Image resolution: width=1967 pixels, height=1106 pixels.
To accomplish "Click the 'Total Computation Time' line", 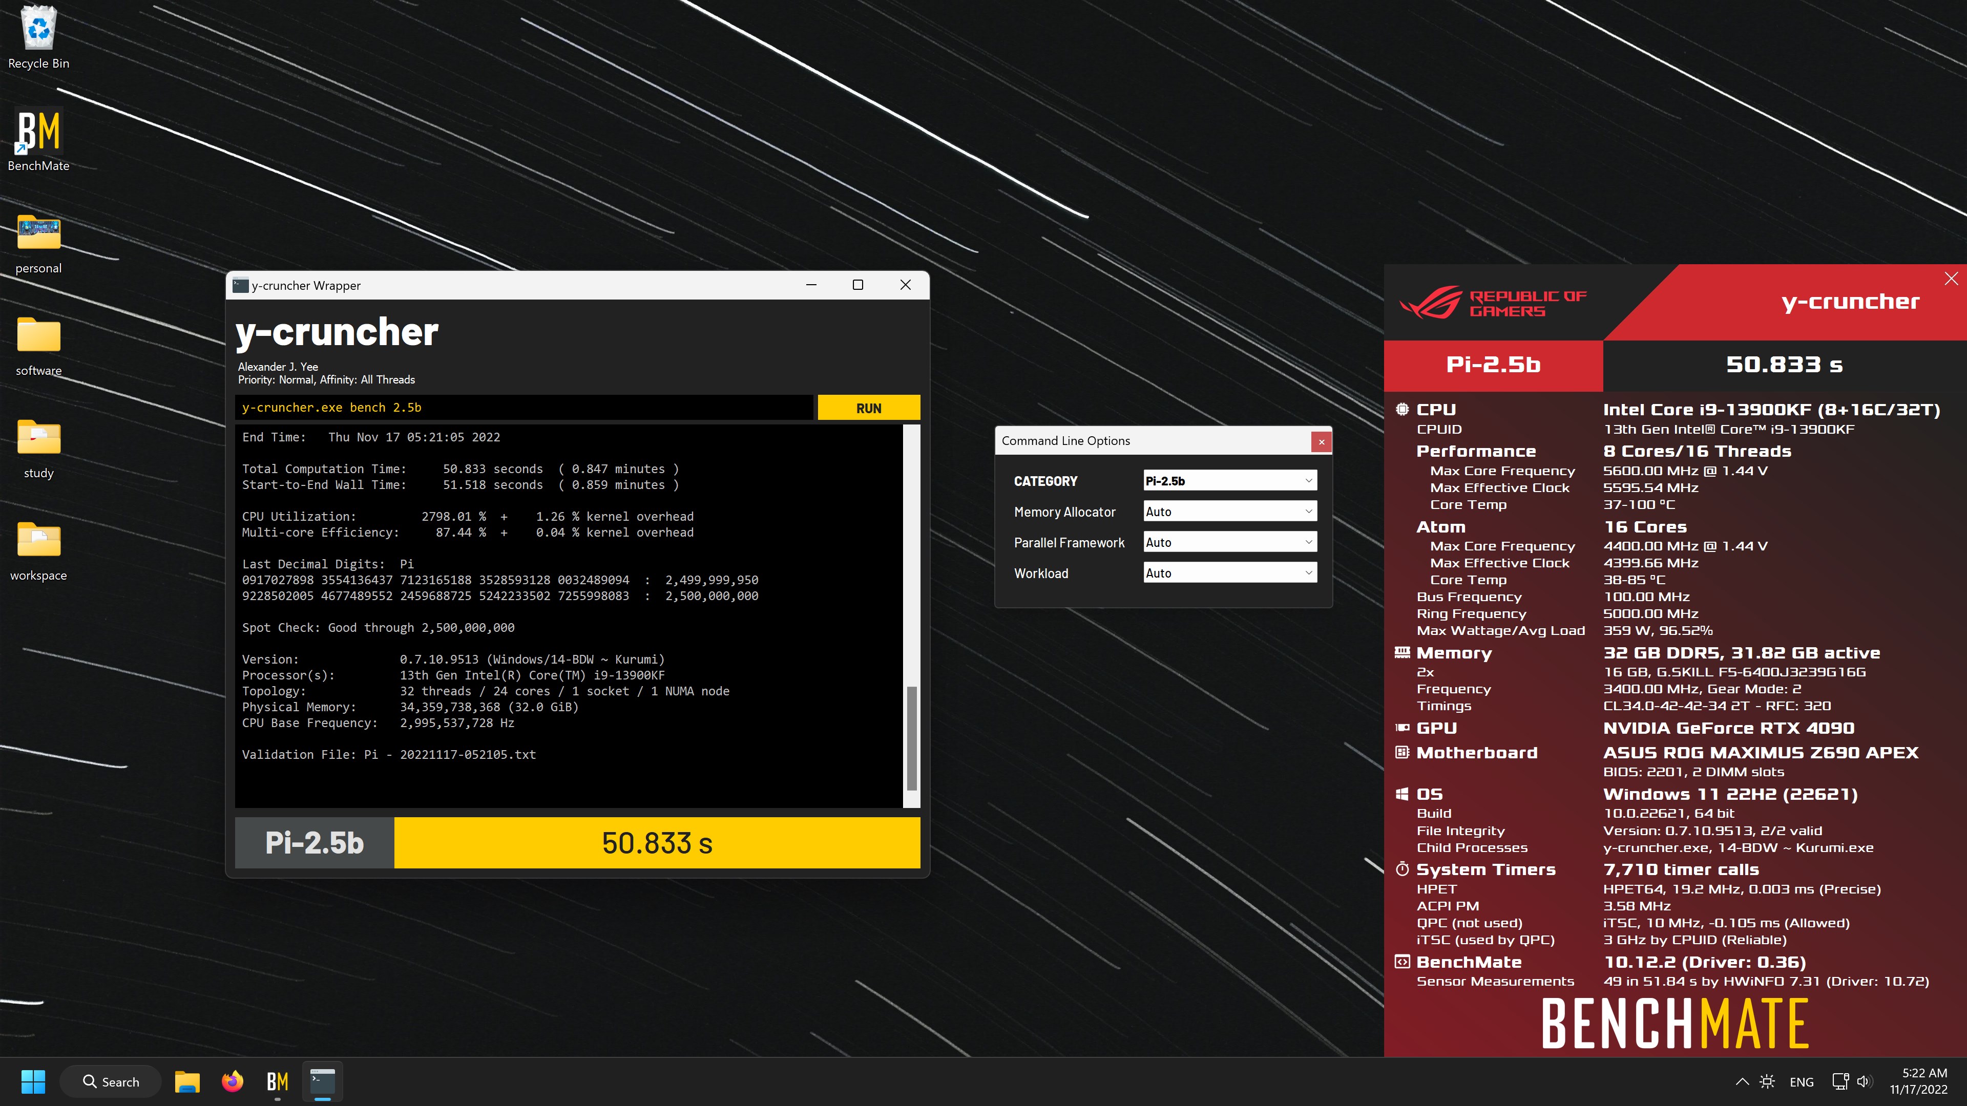I will coord(461,469).
